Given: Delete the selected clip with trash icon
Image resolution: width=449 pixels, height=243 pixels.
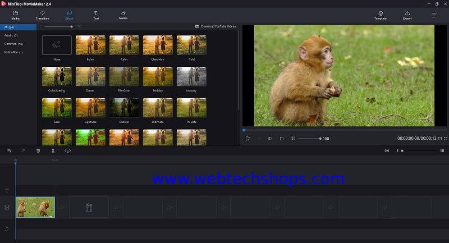Looking at the screenshot, I should tap(38, 150).
